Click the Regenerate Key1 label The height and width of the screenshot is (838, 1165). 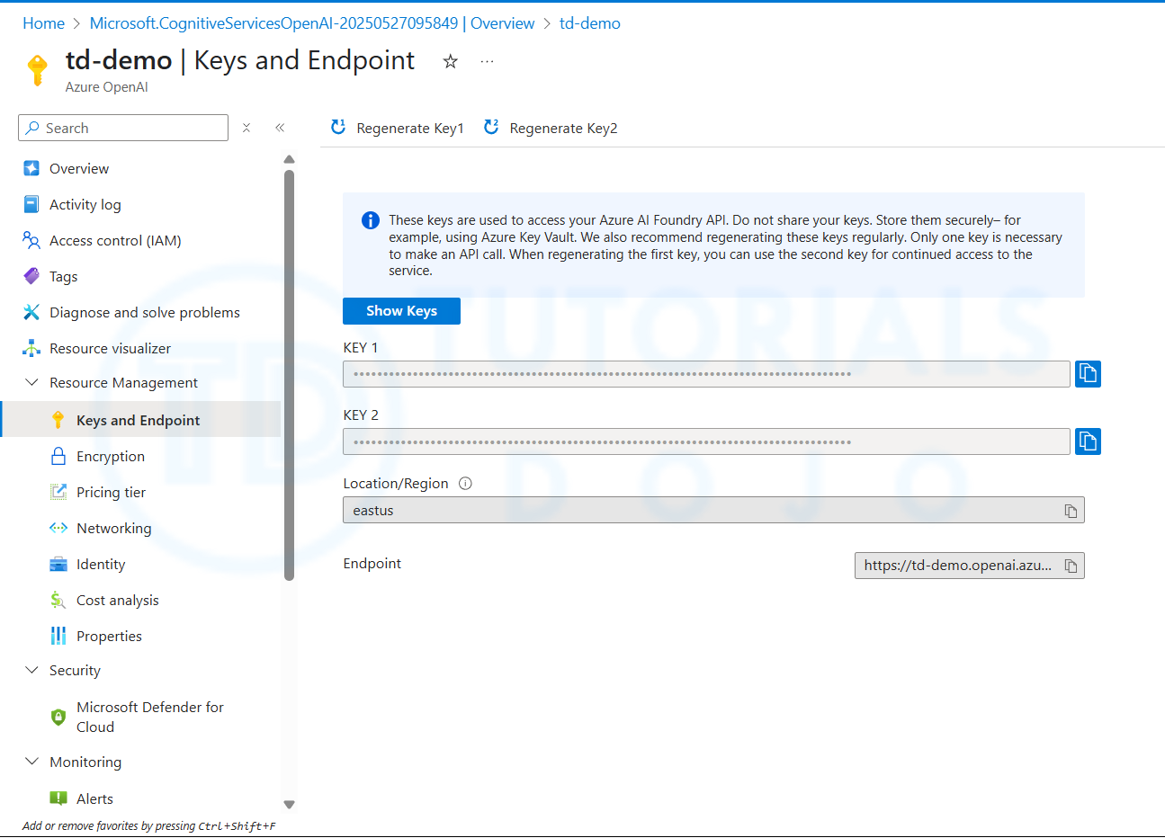(410, 129)
